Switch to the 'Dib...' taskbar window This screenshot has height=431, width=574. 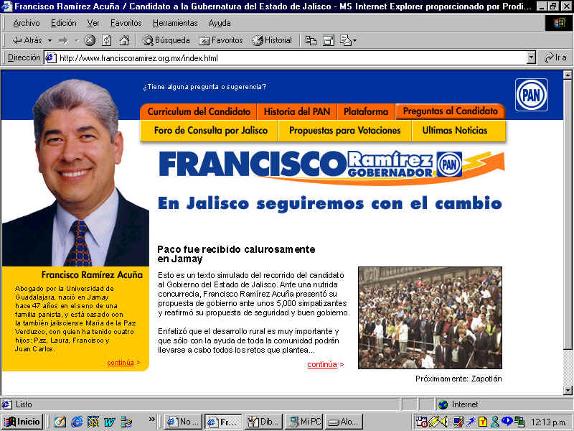point(263,422)
